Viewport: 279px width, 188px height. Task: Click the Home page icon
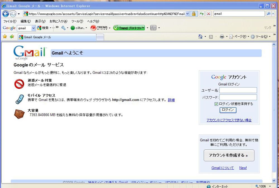[x=200, y=37]
